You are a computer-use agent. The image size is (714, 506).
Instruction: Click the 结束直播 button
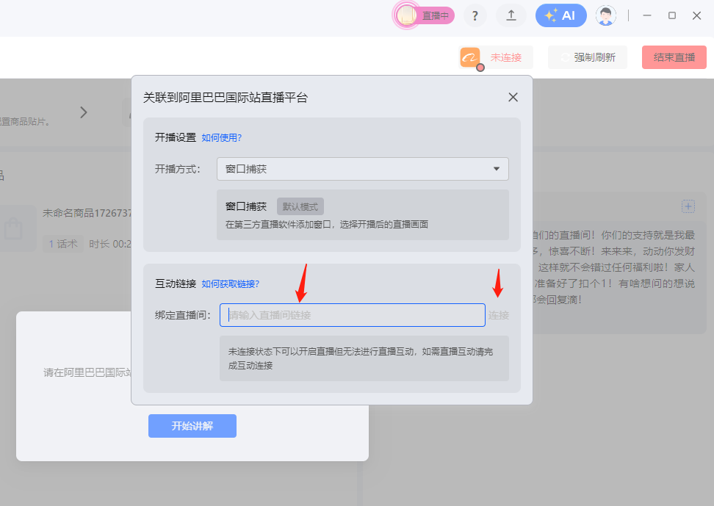tap(674, 57)
